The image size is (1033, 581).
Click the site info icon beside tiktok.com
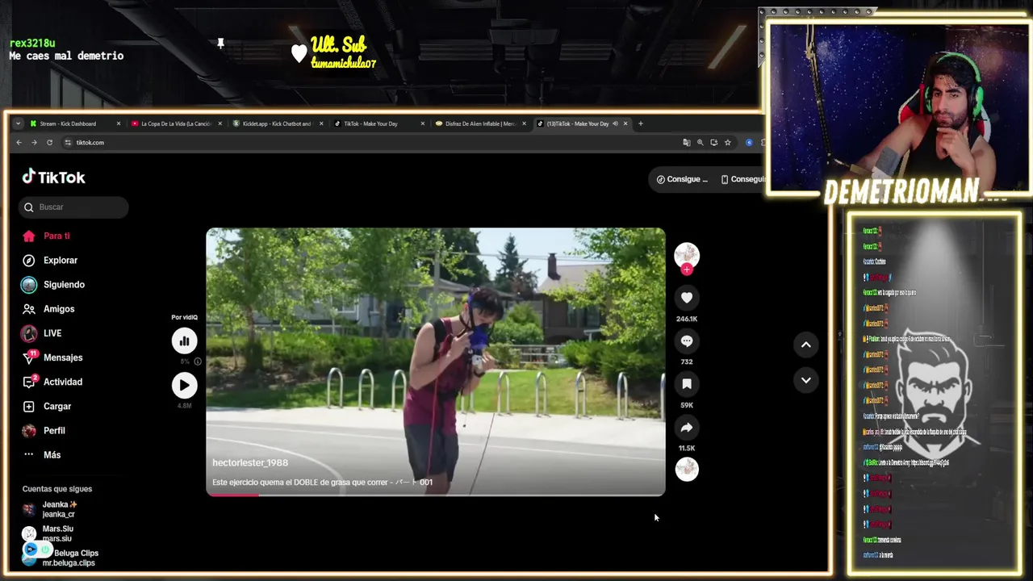coord(69,142)
